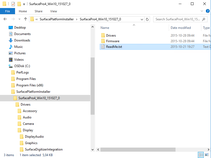211x158 pixels.
Task: Click the navigation pane vertical scrollbar thumb
Action: coord(92,86)
